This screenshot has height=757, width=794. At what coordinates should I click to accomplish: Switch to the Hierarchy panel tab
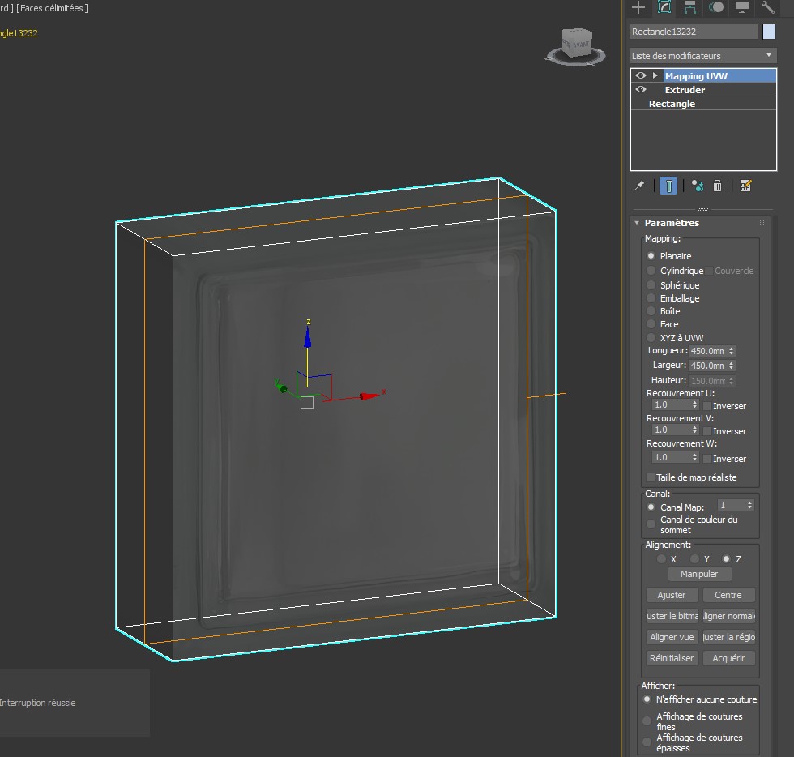click(690, 7)
